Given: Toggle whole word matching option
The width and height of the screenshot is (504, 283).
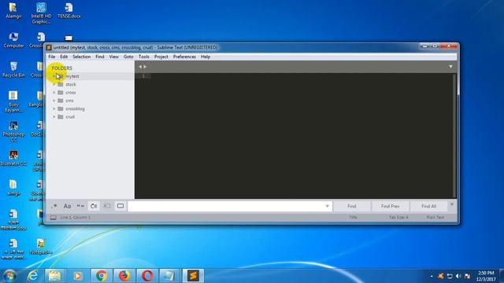Looking at the screenshot, I should click(80, 206).
